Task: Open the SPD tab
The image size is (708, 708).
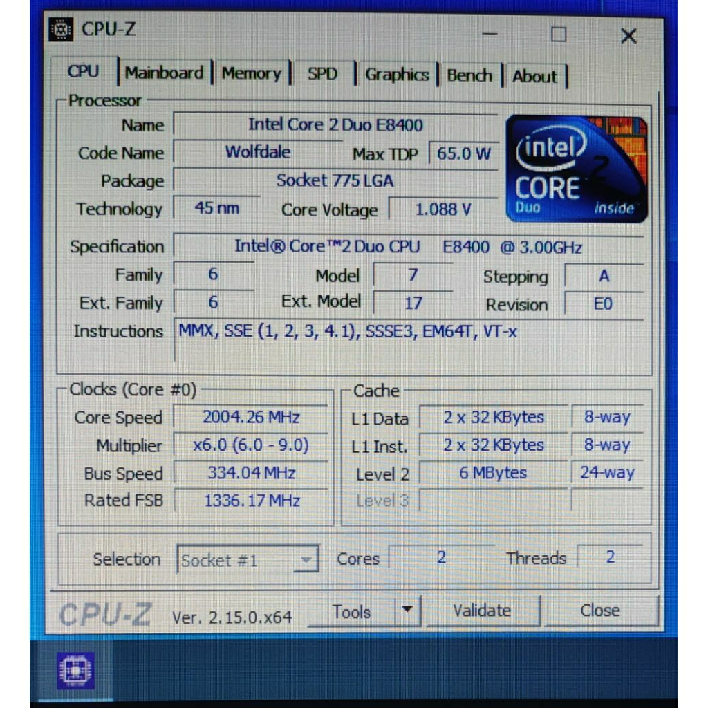Action: tap(322, 74)
